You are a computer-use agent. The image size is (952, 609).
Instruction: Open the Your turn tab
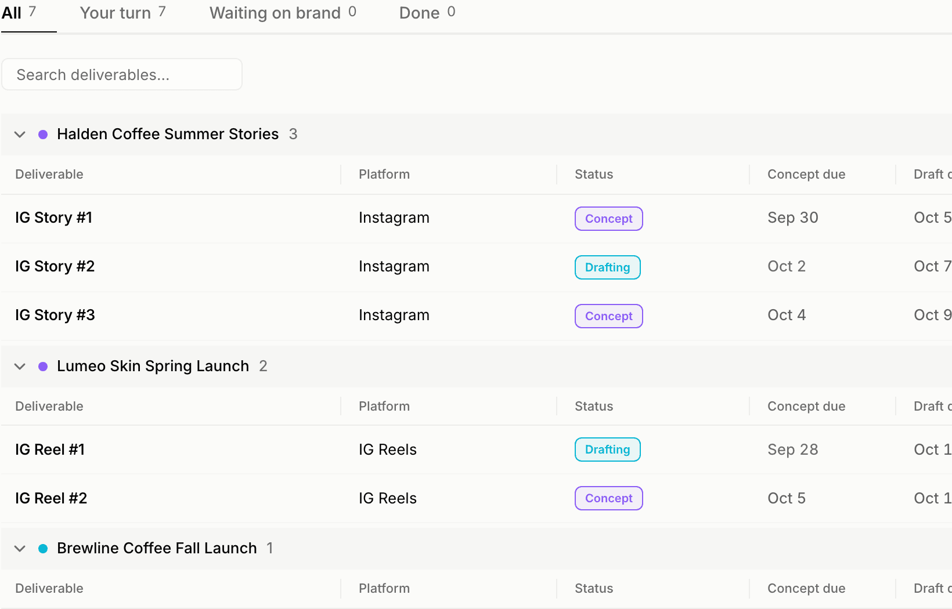pos(122,13)
